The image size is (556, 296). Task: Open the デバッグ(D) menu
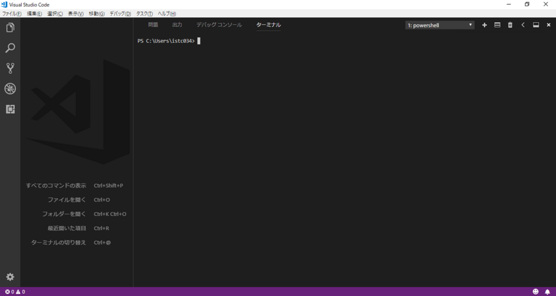click(x=120, y=14)
